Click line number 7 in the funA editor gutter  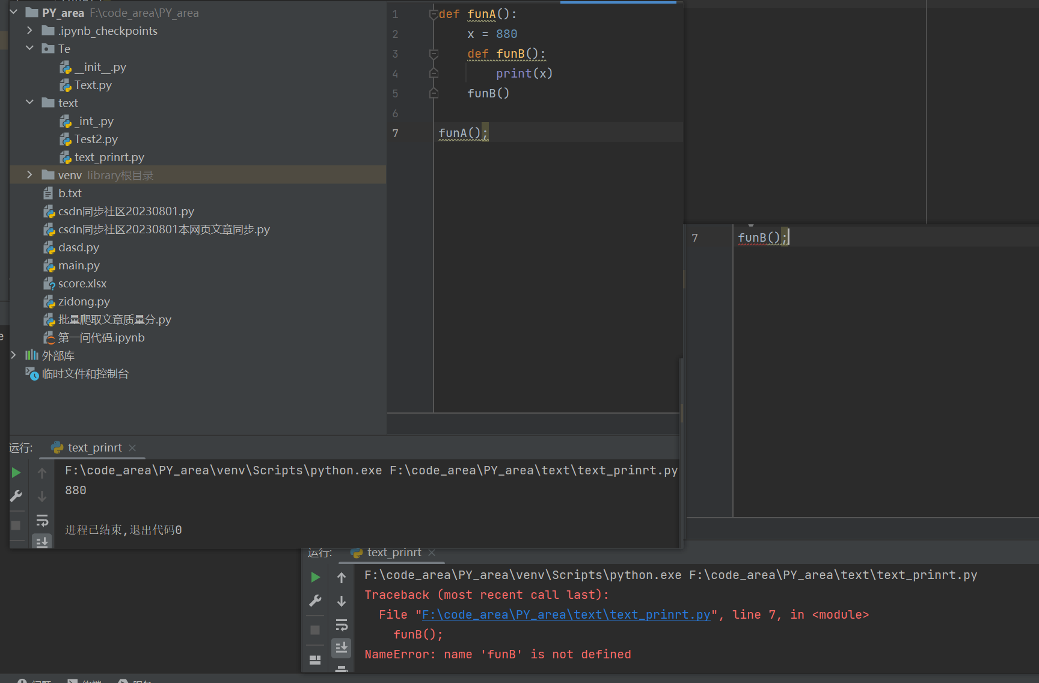(395, 133)
